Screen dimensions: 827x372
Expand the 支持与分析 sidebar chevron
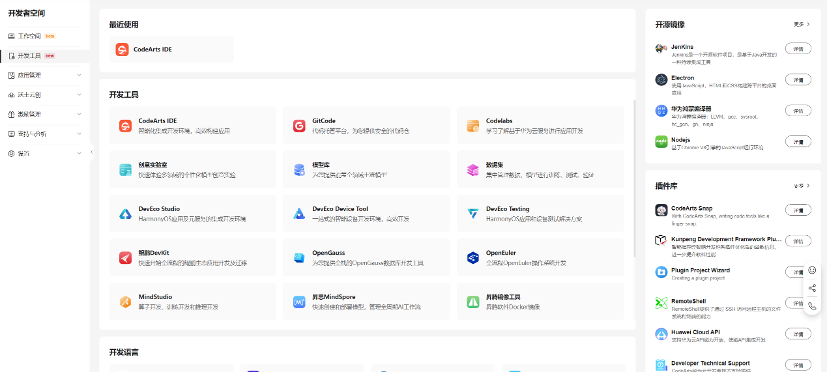tap(80, 134)
